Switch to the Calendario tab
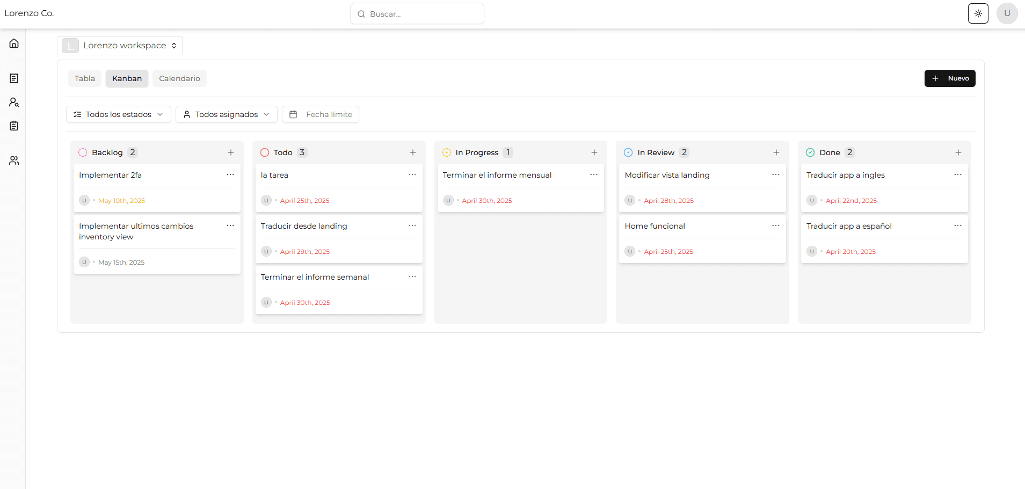The image size is (1025, 489). pyautogui.click(x=179, y=78)
